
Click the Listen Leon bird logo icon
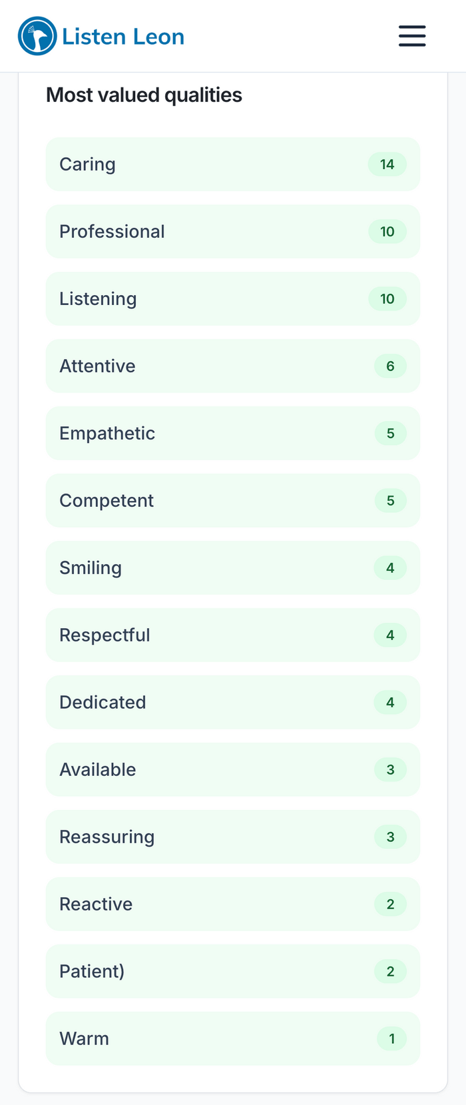(x=37, y=36)
